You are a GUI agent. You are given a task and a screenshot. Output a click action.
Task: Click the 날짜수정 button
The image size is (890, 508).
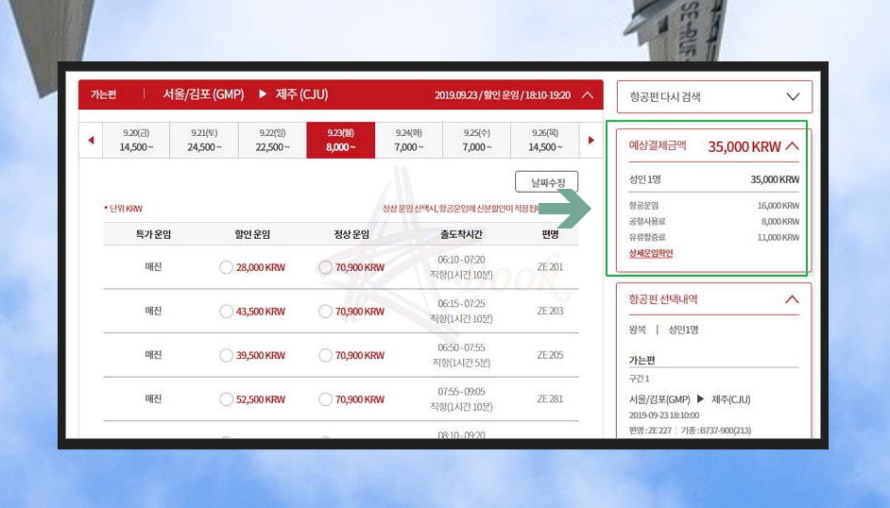[547, 182]
